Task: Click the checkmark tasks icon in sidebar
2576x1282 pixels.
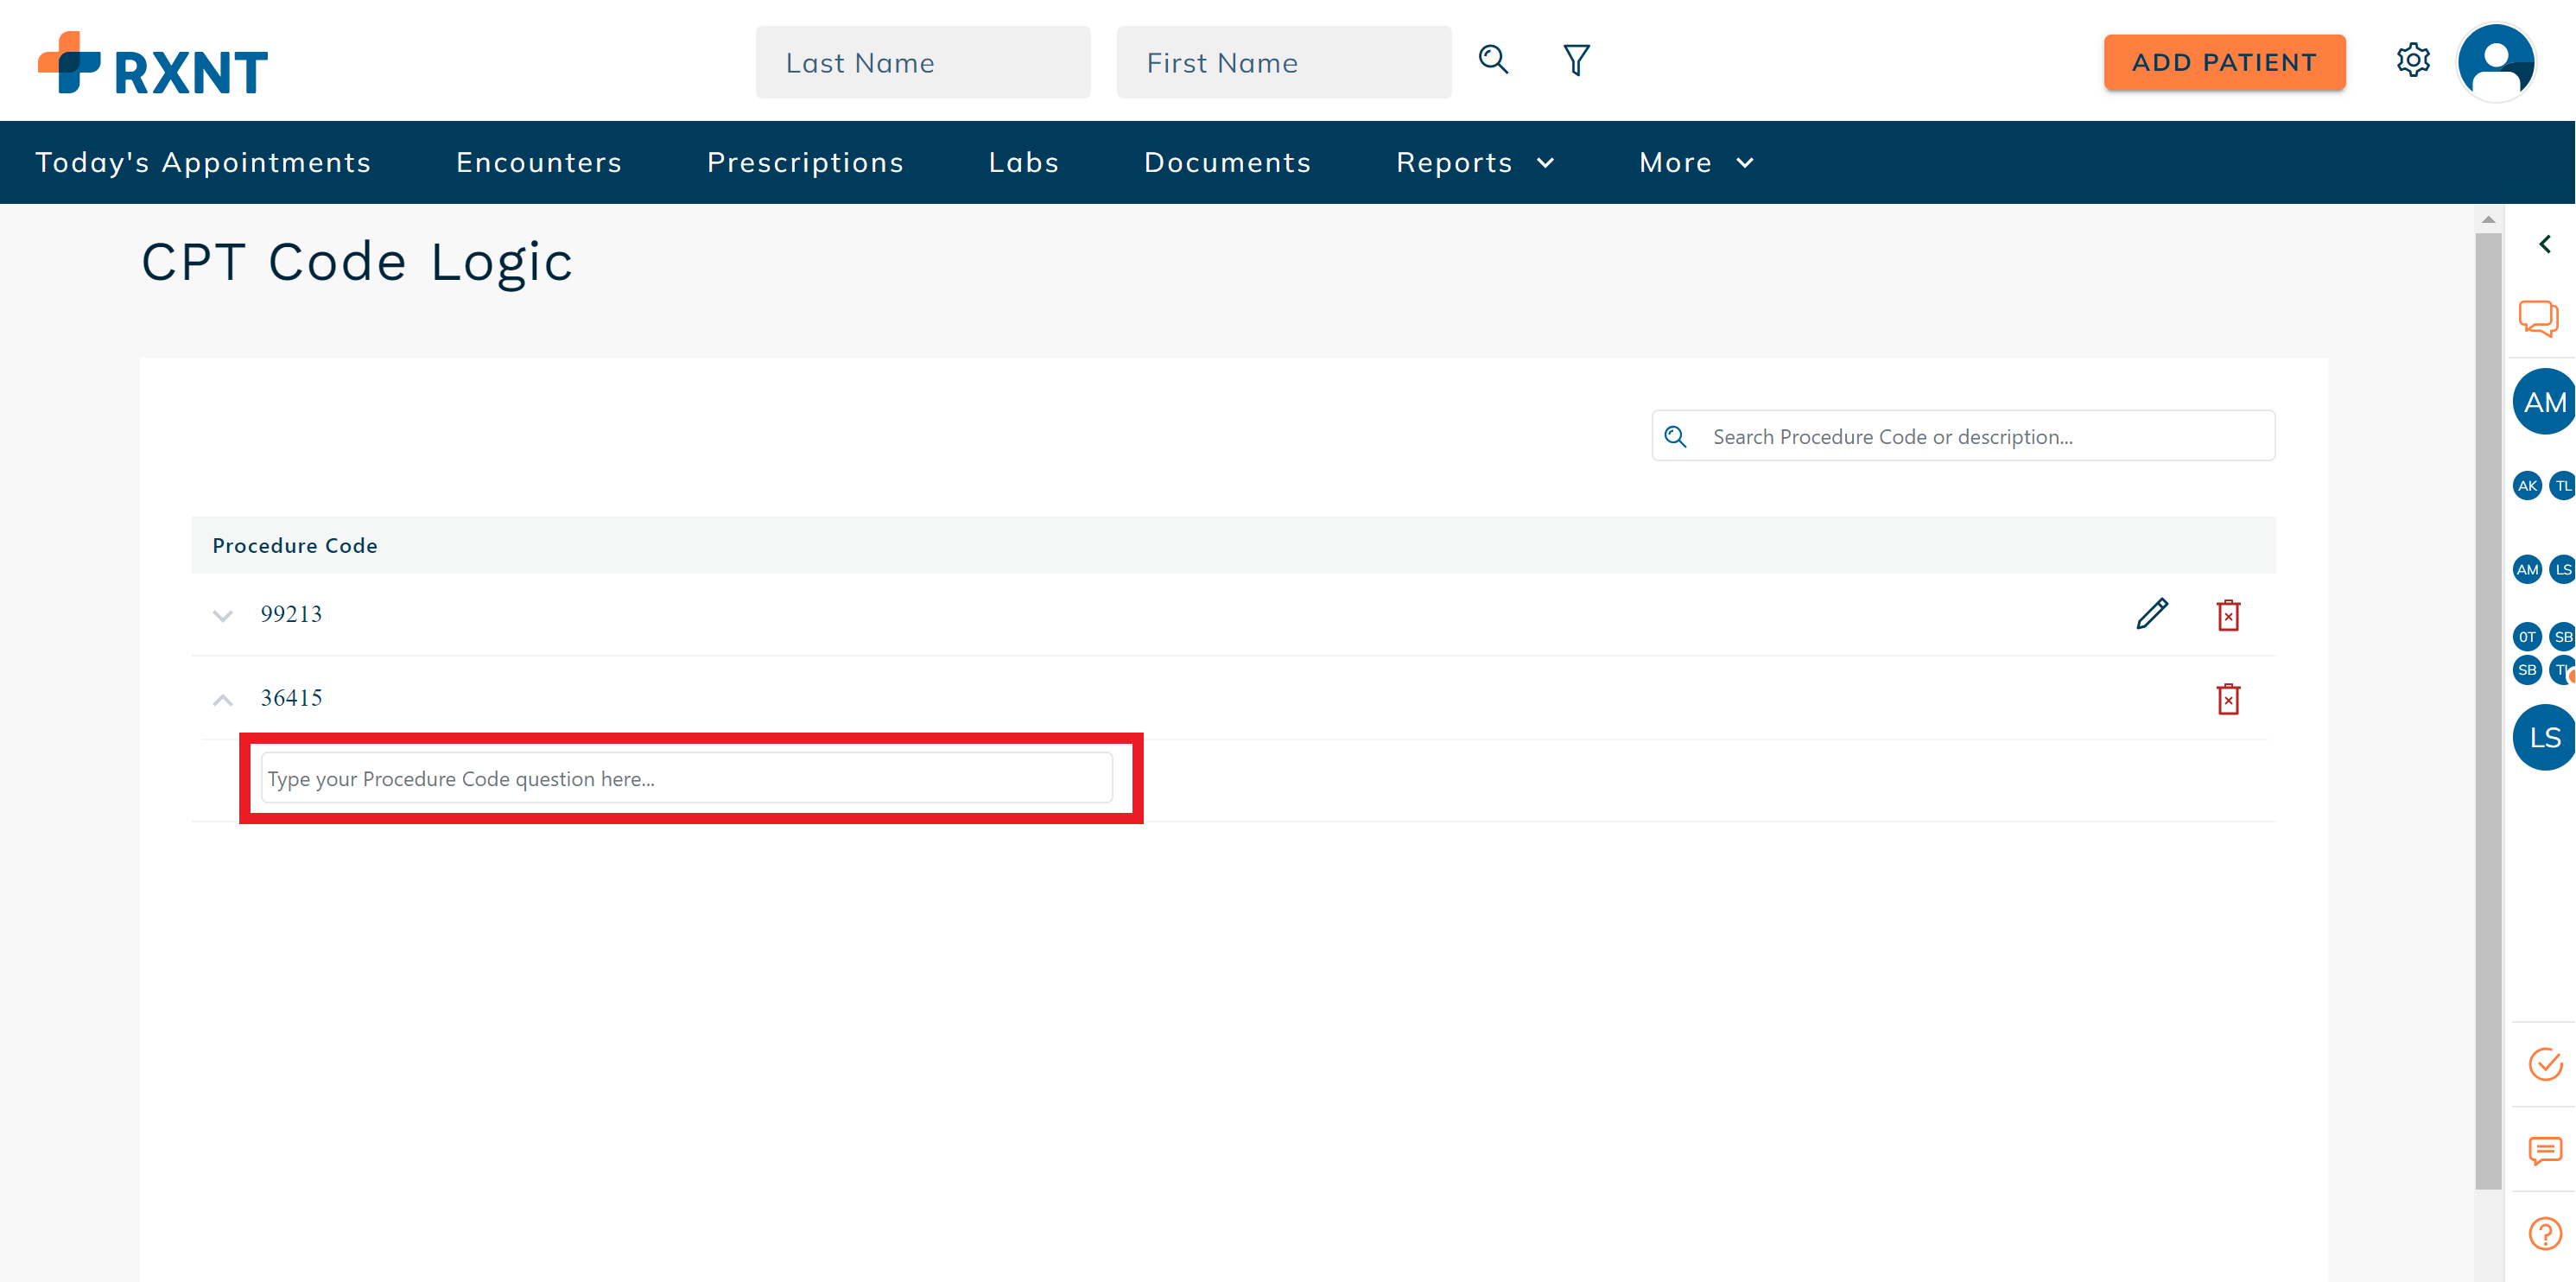Action: click(x=2544, y=1064)
